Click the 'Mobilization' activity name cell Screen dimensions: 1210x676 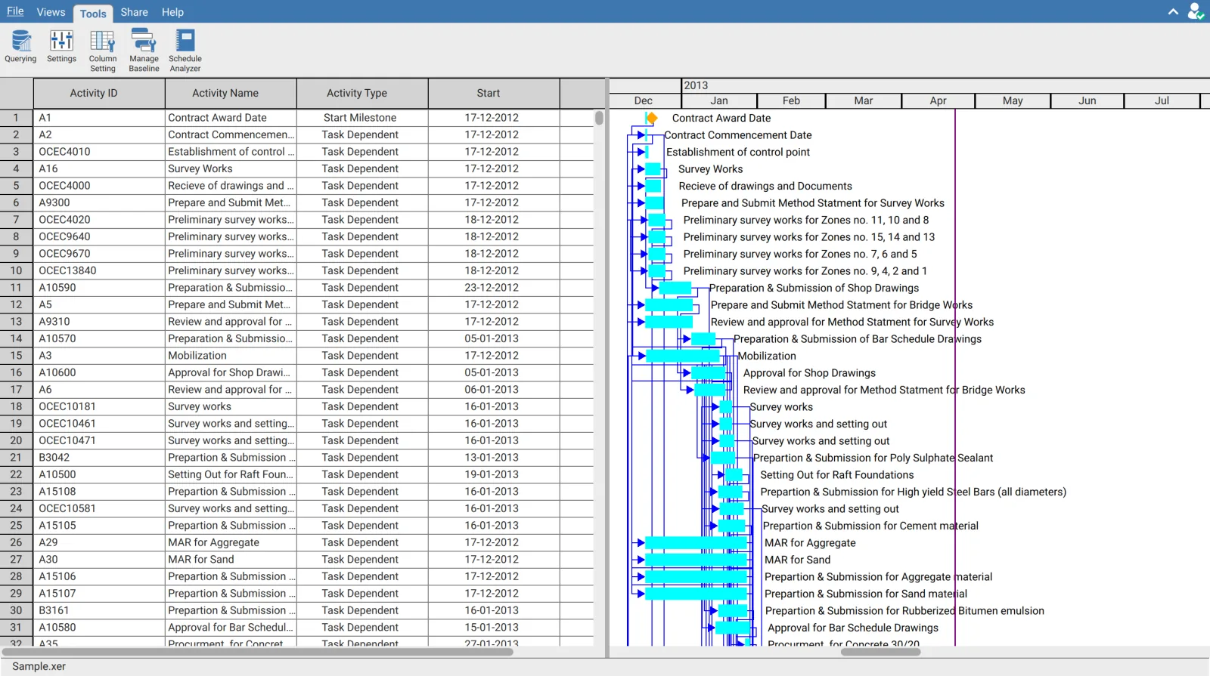tap(231, 356)
